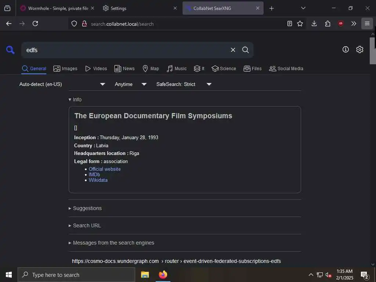This screenshot has height=282, width=376.
Task: Click the browser address bar
Action: [x=187, y=24]
